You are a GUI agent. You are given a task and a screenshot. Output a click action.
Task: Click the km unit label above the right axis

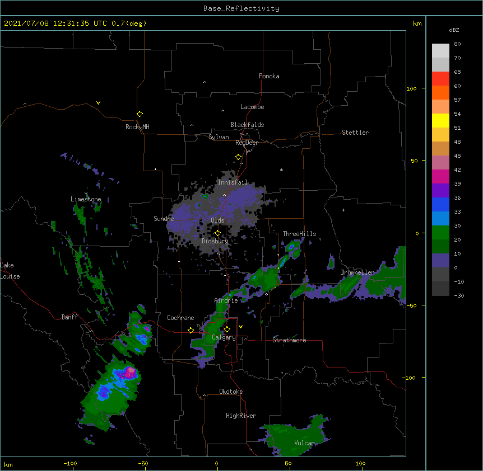(x=417, y=23)
